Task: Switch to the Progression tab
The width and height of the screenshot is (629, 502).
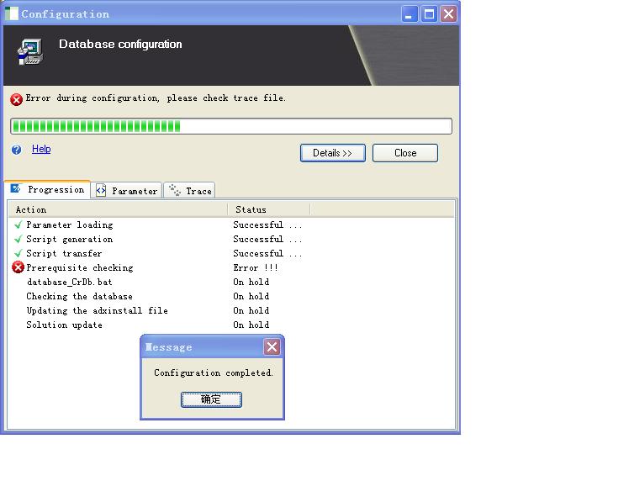Action: [x=47, y=190]
